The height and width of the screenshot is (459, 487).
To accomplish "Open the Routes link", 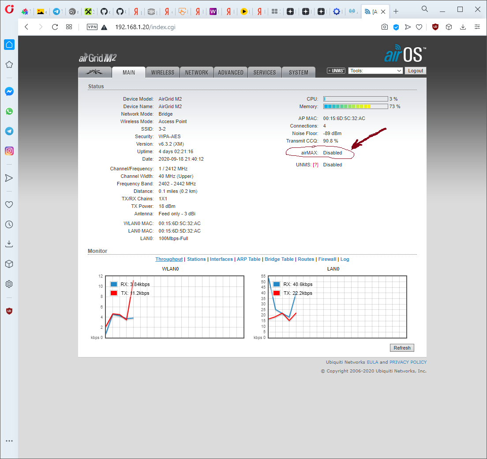I will pos(306,259).
